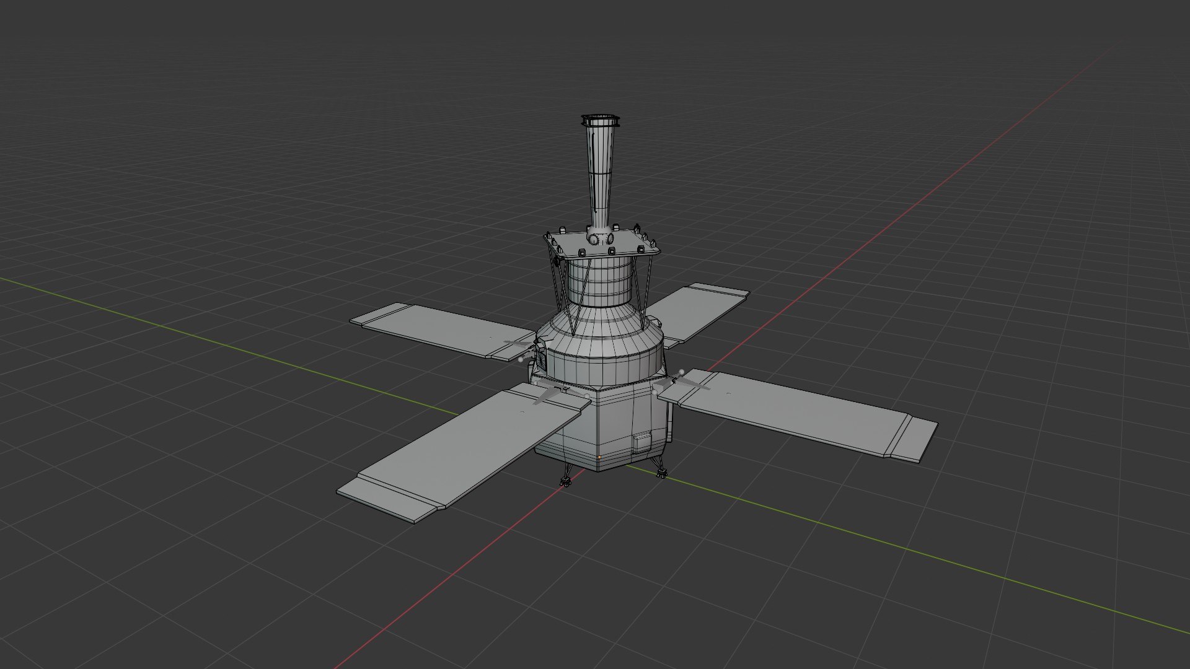
Task: Select the small rectangular hatch on the base body
Action: pyautogui.click(x=642, y=442)
